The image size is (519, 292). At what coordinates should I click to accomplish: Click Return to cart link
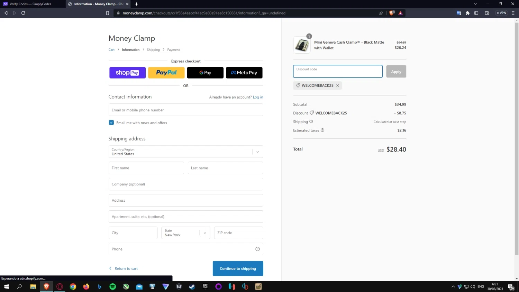click(x=123, y=268)
